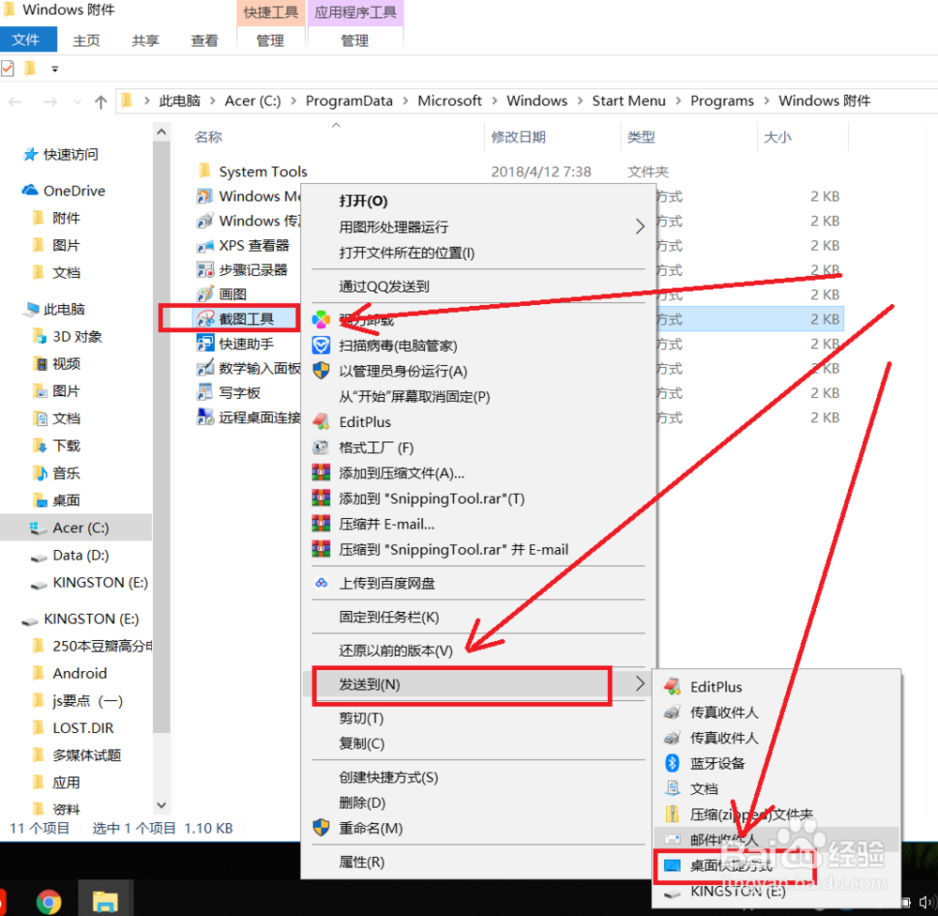The width and height of the screenshot is (938, 916).
Task: Select the 远程桌面连接 shortcut icon
Action: [x=205, y=418]
